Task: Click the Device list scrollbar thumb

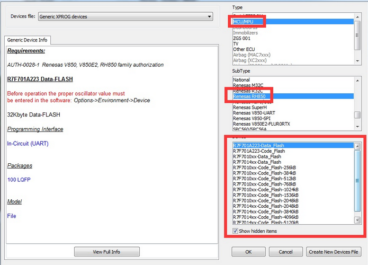Action: click(357, 181)
